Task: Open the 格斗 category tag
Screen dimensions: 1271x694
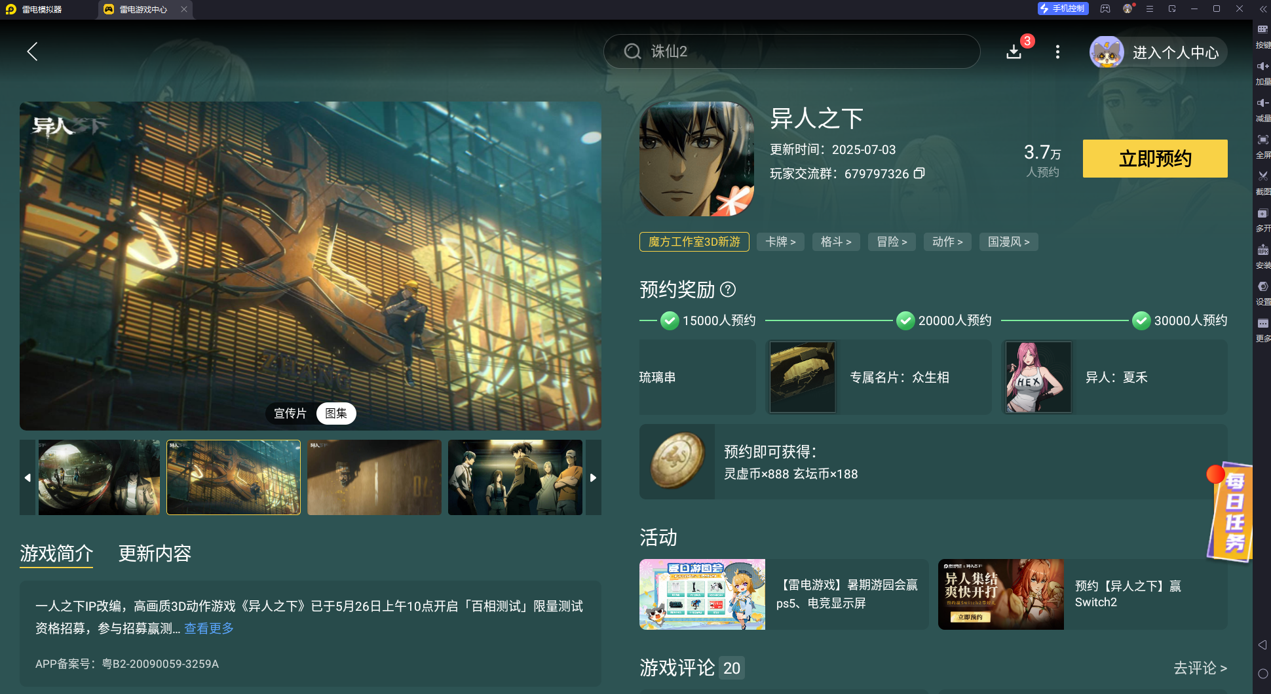Action: (836, 242)
